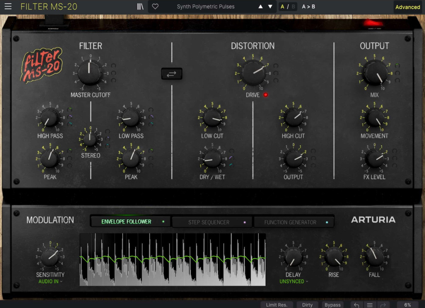Click the Movement knob
This screenshot has width=425, height=308.
tap(374, 117)
